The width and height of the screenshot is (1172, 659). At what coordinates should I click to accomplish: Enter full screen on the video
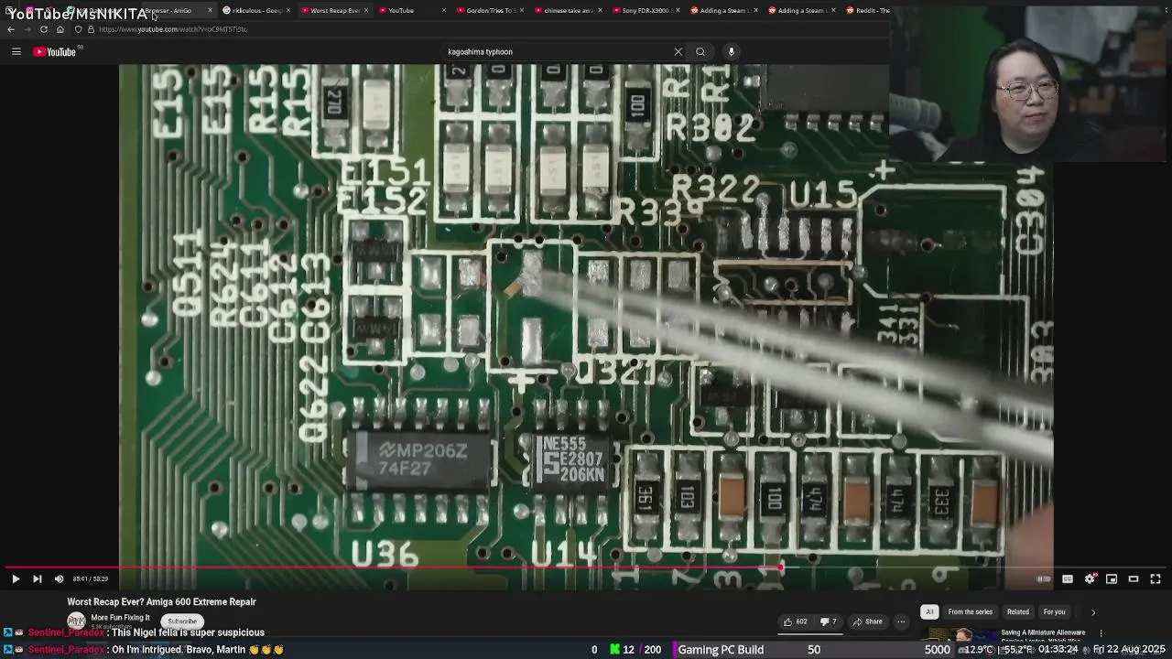[x=1156, y=578]
